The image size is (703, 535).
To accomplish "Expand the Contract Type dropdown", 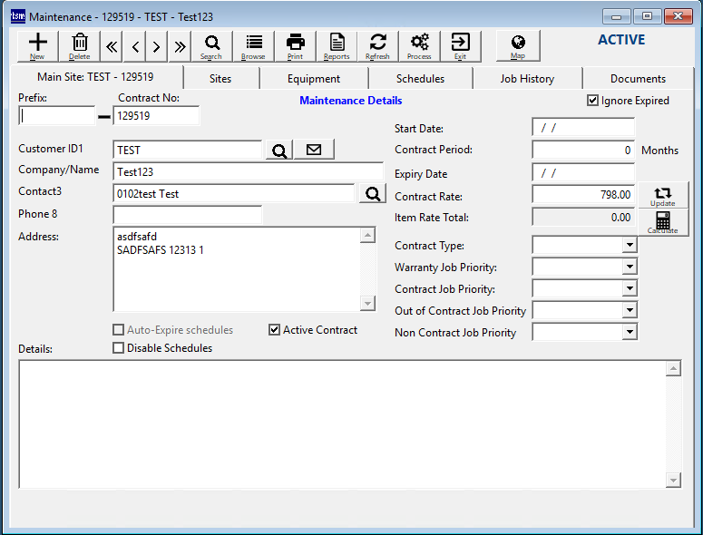I will [x=630, y=246].
